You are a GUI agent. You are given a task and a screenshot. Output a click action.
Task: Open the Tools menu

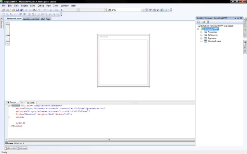(56, 6)
